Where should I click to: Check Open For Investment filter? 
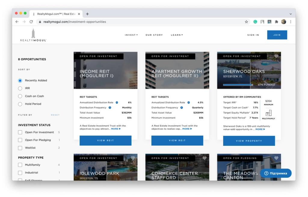(20, 132)
